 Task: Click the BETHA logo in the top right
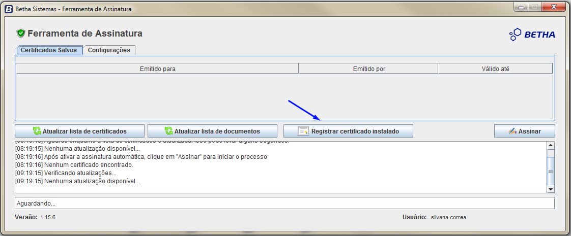[x=532, y=35]
